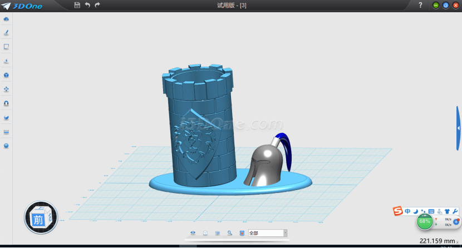Screen dimensions: 462x248
Task: Open the 3DOne logo main menu
Action: point(21,5)
